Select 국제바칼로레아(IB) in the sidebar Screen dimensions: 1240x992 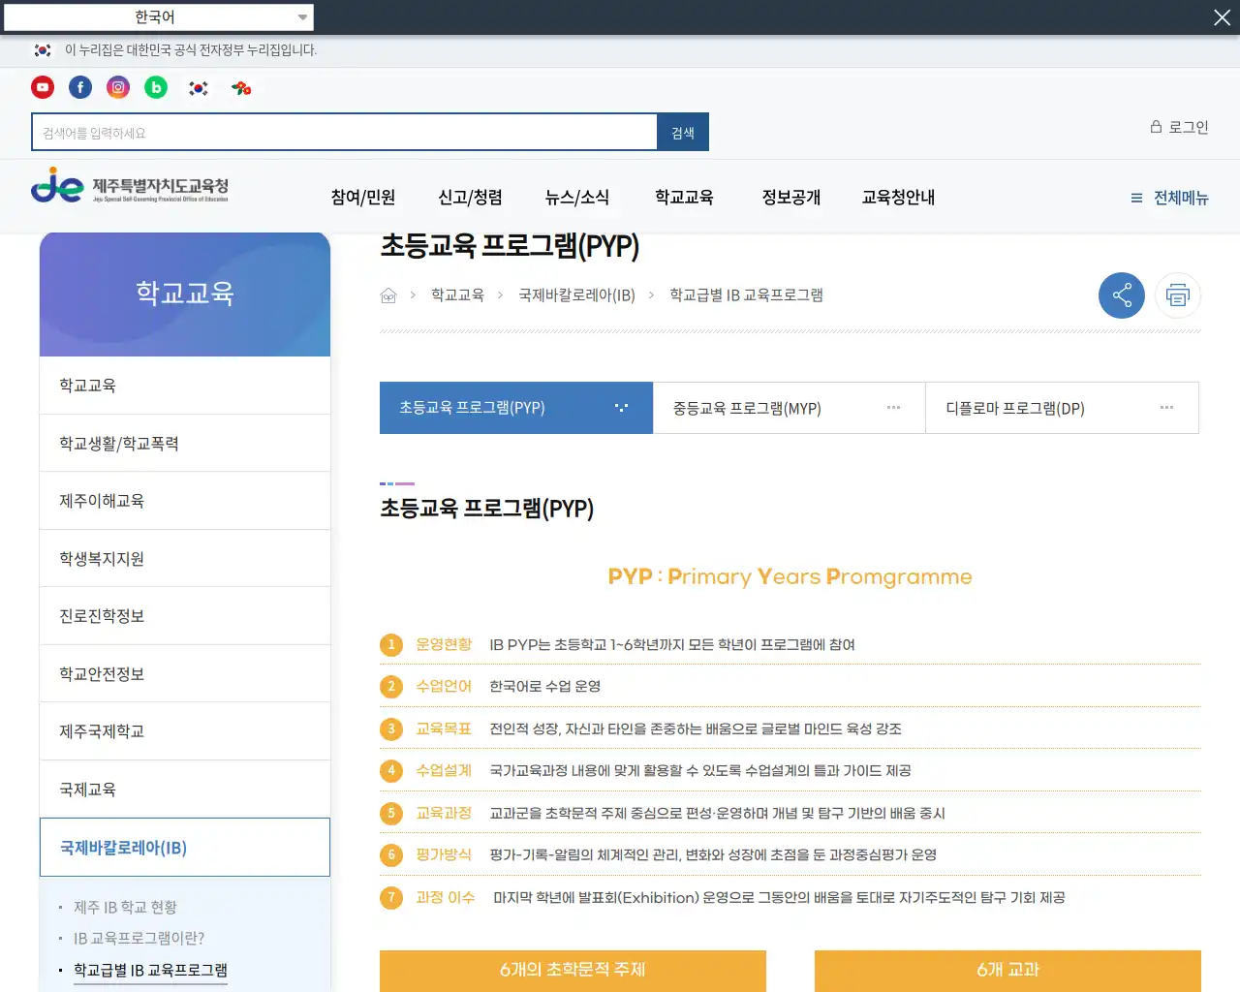185,848
